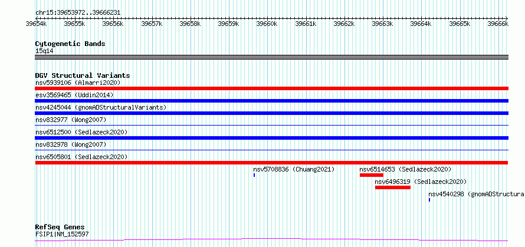The width and height of the screenshot is (525, 247).
Task: Click the 39665k ruler tick
Action: pos(460,24)
